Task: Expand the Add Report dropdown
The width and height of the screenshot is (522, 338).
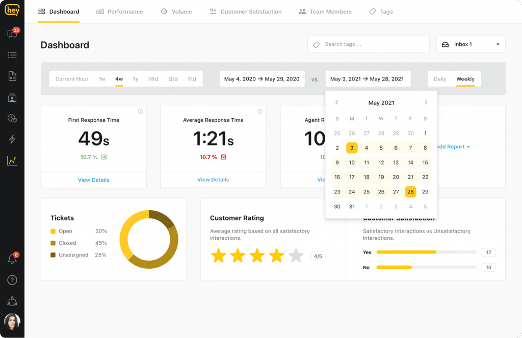Action: (453, 147)
